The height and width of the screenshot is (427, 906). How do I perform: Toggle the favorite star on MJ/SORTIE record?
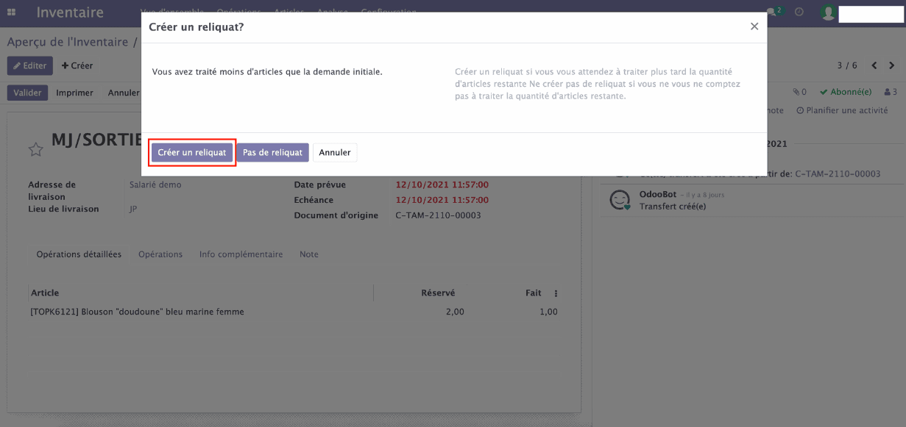(35, 148)
